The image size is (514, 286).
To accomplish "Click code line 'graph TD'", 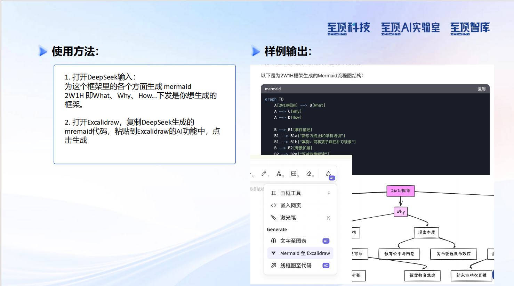I will tap(274, 99).
